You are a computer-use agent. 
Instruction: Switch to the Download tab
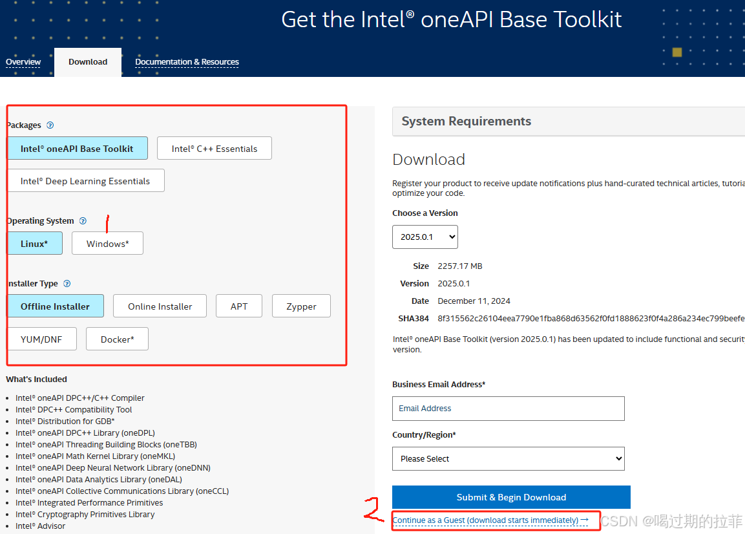coord(88,62)
